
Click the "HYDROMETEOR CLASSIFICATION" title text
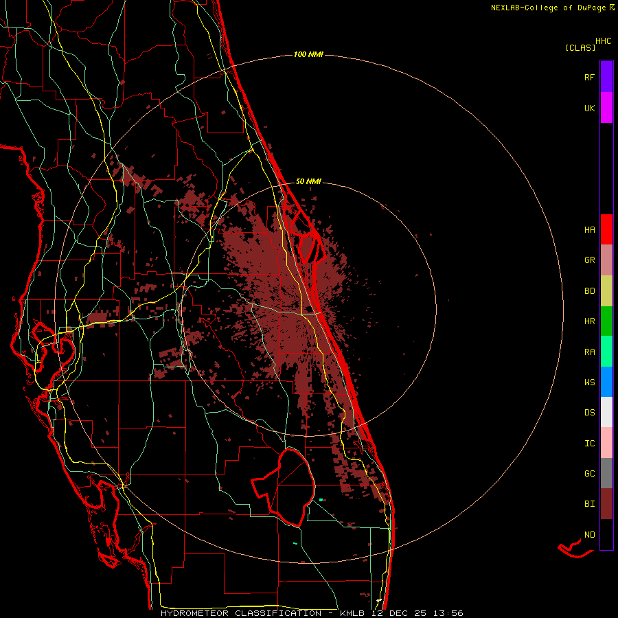[241, 613]
